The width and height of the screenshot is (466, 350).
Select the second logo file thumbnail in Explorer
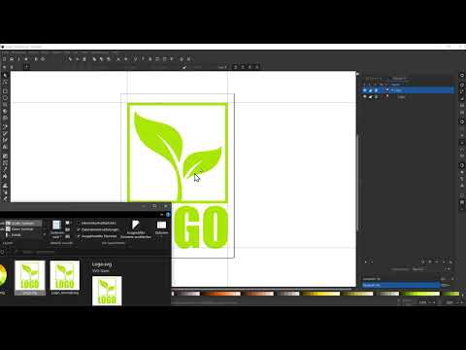click(65, 278)
